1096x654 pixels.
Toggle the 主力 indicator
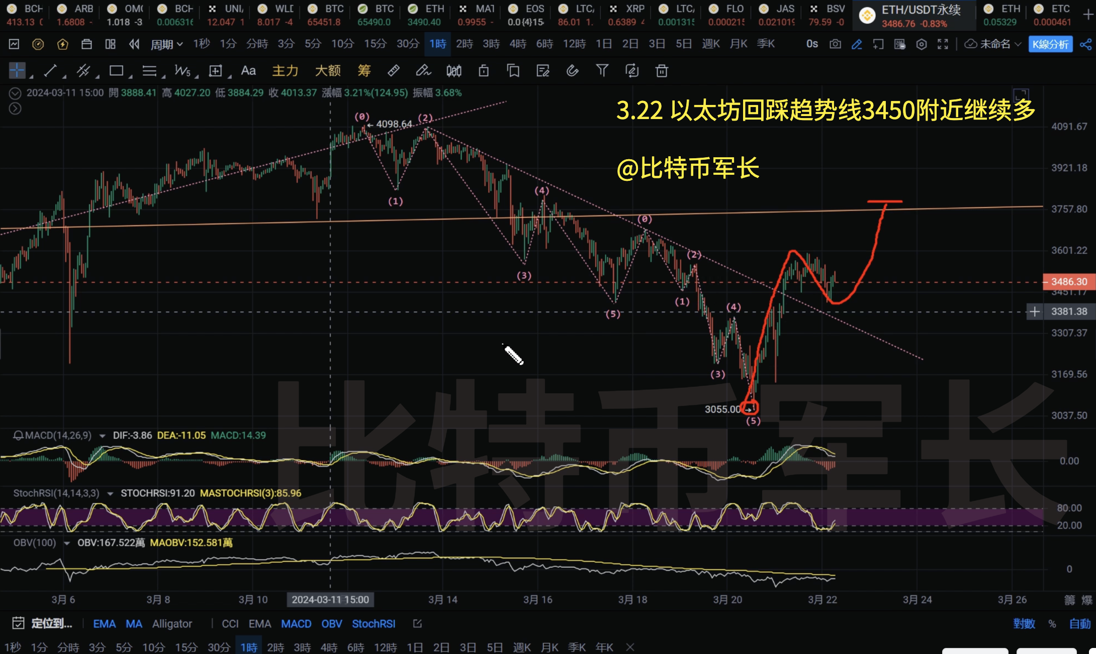(285, 71)
